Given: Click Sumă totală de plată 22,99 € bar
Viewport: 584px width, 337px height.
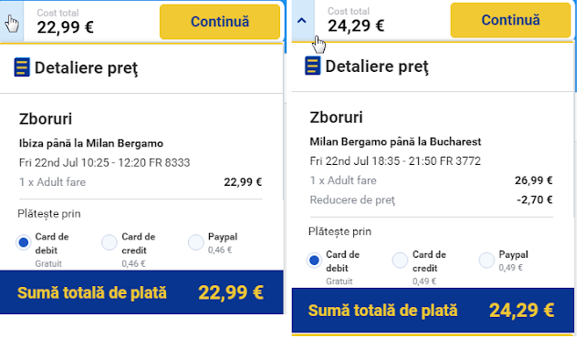Looking at the screenshot, I should pos(141,292).
